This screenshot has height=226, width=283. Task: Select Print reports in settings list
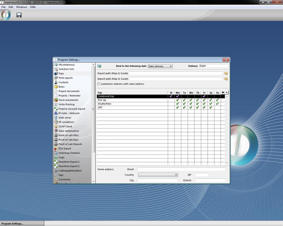coord(66,78)
